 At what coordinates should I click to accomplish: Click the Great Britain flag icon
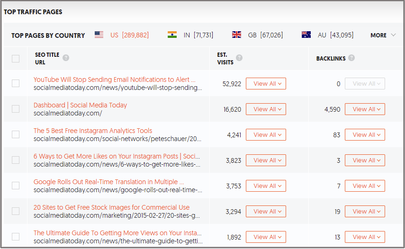pos(236,35)
